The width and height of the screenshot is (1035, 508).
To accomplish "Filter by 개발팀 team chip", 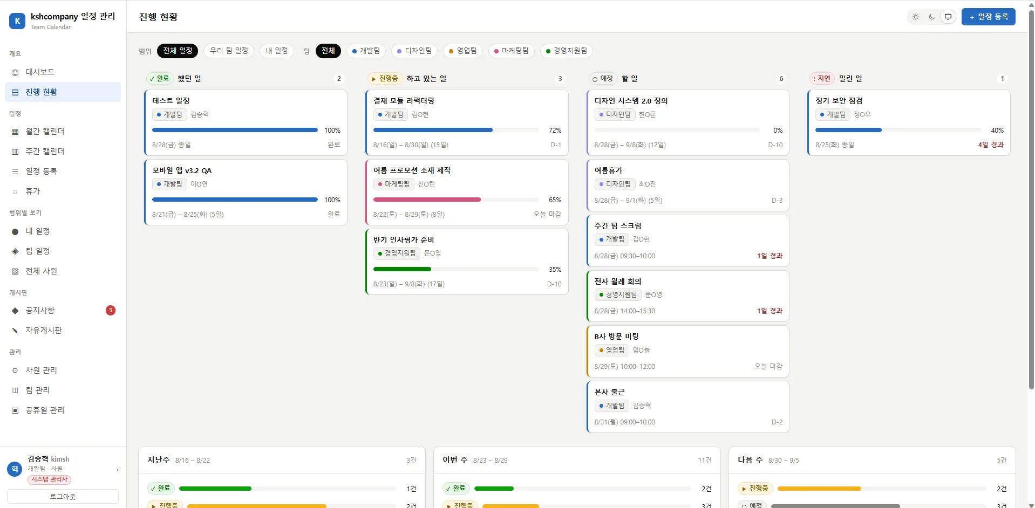I will 366,51.
